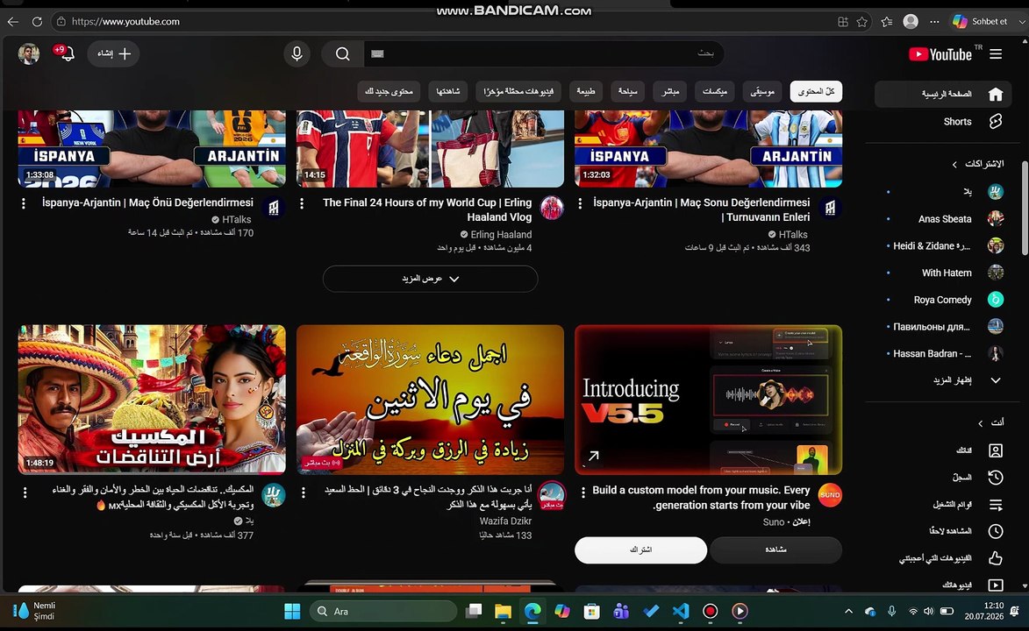Open Visual Studio Code from taskbar

(681, 612)
